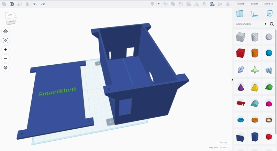This screenshot has height=151, width=277.
Task: Click the Export button
Action: [254, 4]
